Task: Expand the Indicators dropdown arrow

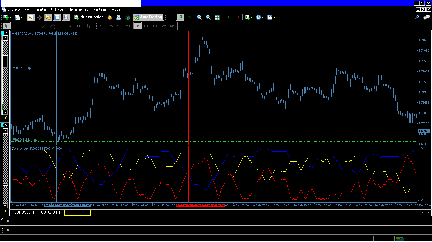Action: click(x=252, y=18)
